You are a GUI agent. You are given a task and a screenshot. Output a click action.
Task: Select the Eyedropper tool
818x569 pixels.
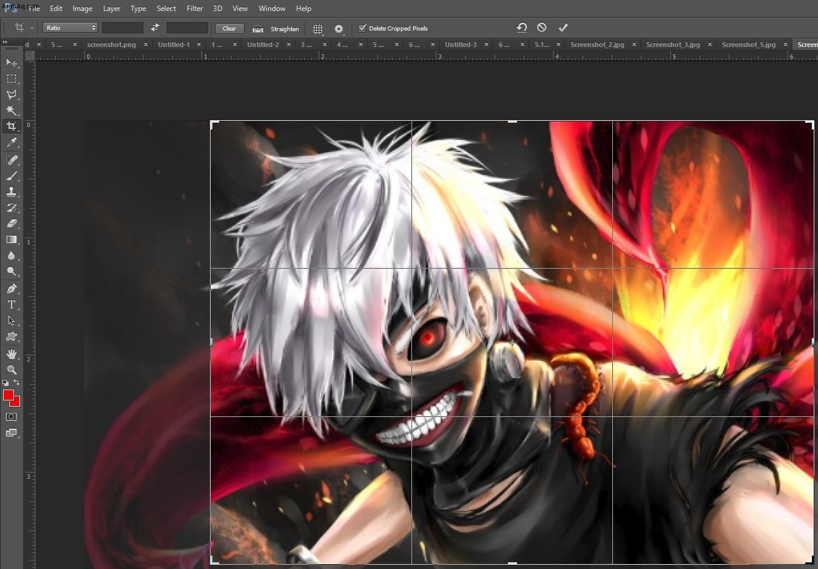click(x=12, y=143)
